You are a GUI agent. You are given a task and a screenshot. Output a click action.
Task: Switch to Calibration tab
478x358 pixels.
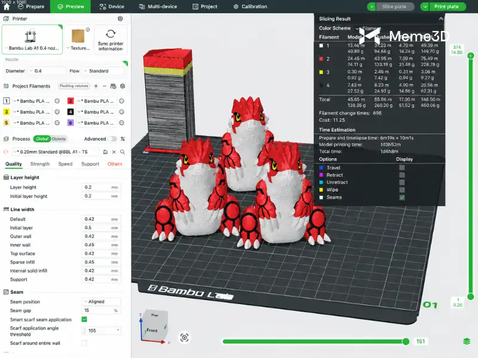[x=250, y=7]
